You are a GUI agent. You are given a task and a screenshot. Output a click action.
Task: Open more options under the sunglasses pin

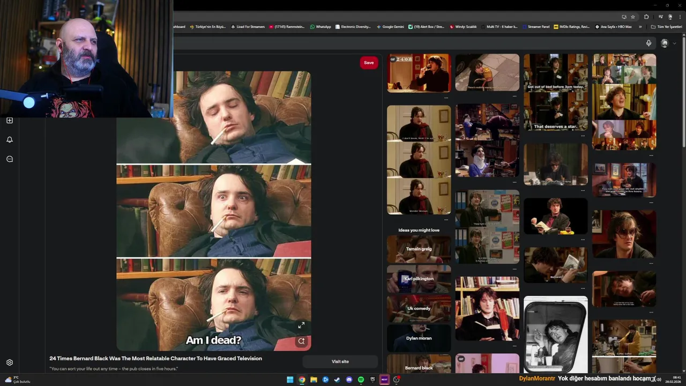(651, 263)
